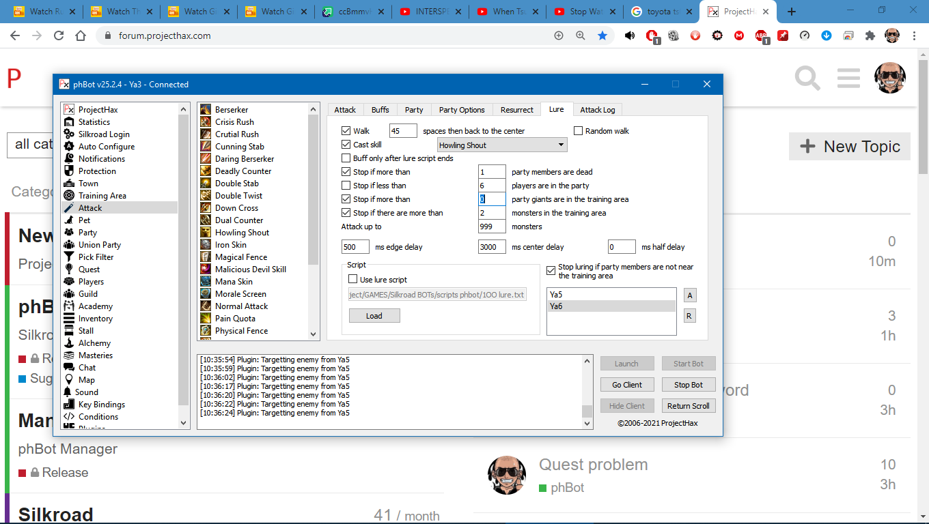This screenshot has width=929, height=524.
Task: Switch to the Attack Log tab
Action: coord(597,110)
